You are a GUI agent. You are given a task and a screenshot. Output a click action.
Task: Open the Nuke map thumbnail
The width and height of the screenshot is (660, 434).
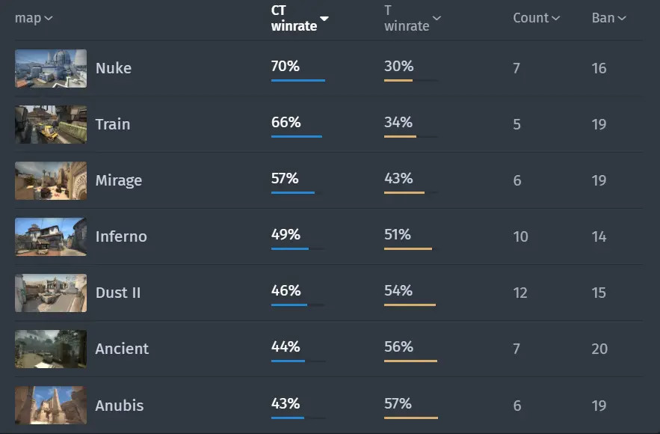(51, 68)
